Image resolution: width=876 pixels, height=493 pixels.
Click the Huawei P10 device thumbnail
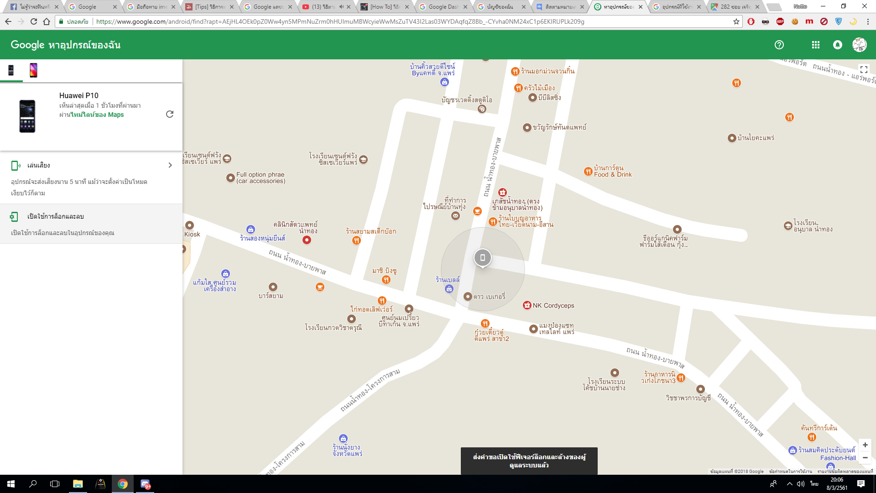27,116
